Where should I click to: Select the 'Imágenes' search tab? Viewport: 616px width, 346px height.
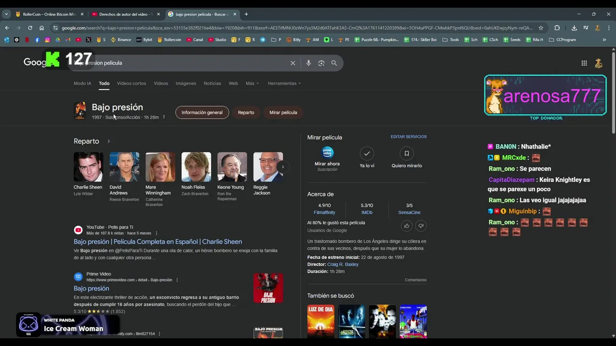[x=186, y=83]
